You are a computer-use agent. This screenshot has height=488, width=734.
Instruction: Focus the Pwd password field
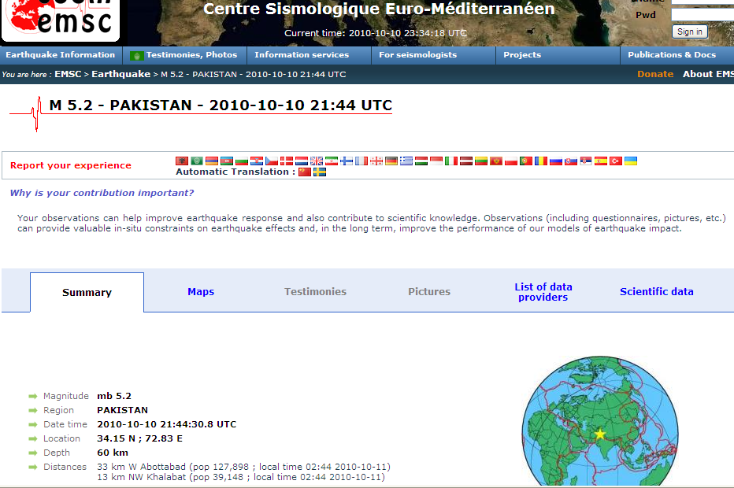point(702,15)
